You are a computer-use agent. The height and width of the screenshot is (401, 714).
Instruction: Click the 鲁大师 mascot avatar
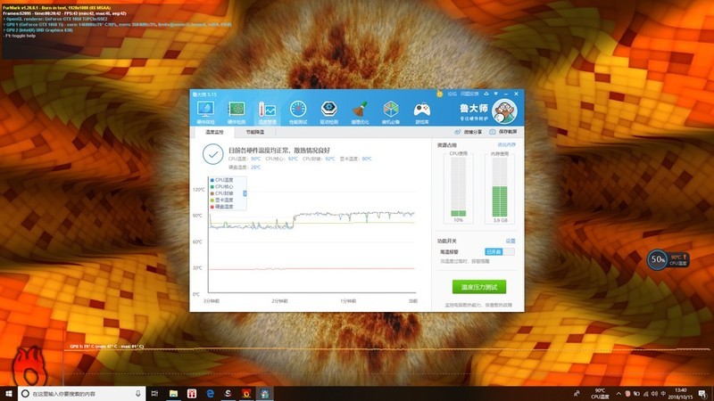(x=504, y=111)
